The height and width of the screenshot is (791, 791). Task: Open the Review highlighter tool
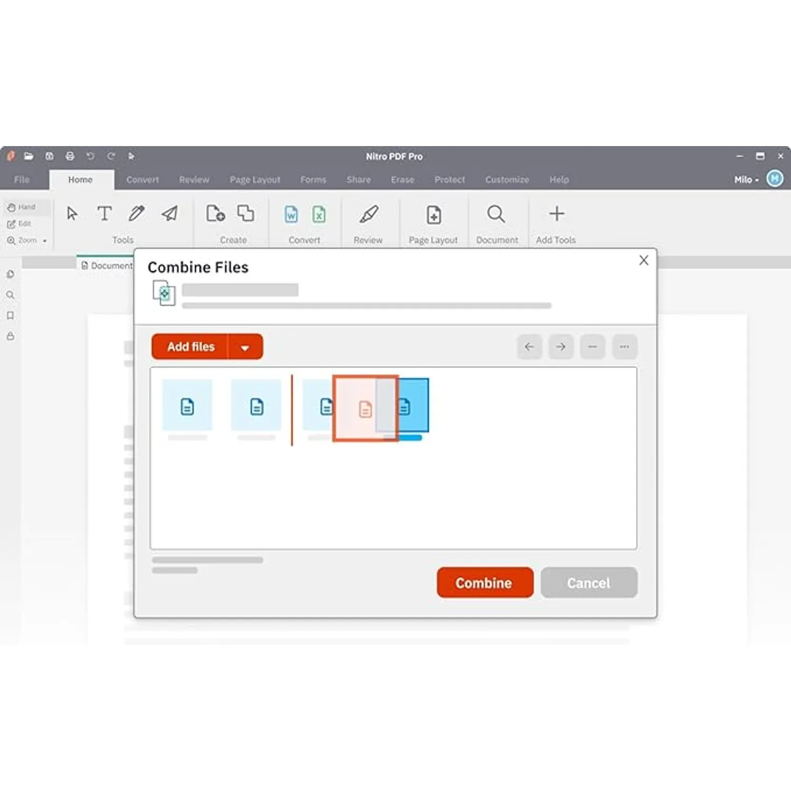coord(369,214)
